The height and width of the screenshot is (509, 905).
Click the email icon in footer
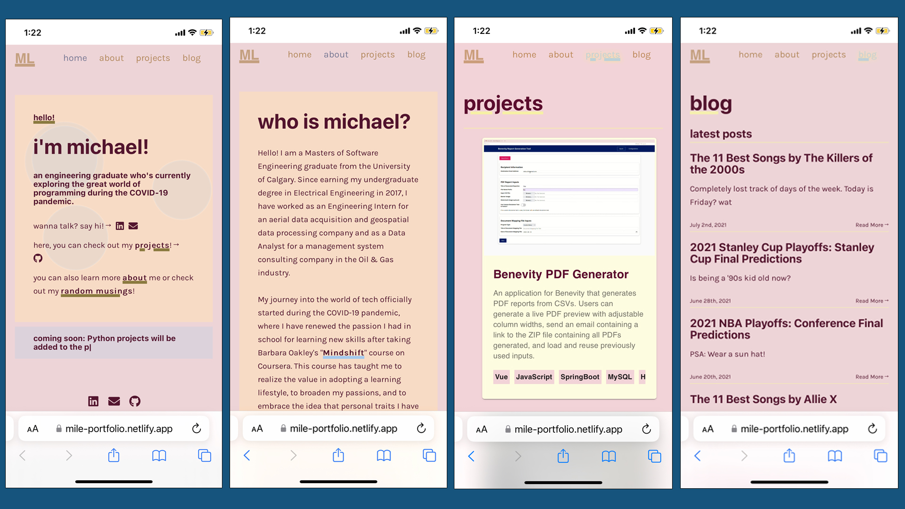point(114,401)
